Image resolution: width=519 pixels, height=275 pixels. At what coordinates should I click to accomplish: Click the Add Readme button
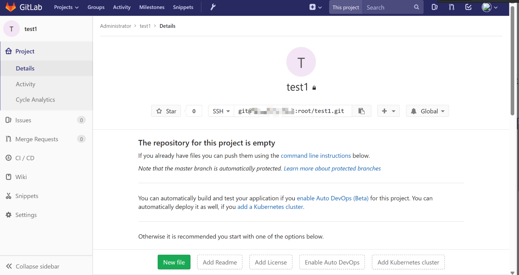pos(220,262)
